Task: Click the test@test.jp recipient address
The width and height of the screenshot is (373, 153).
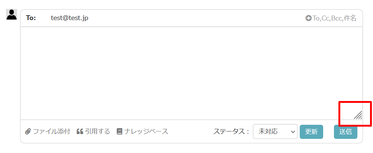Action: point(70,18)
